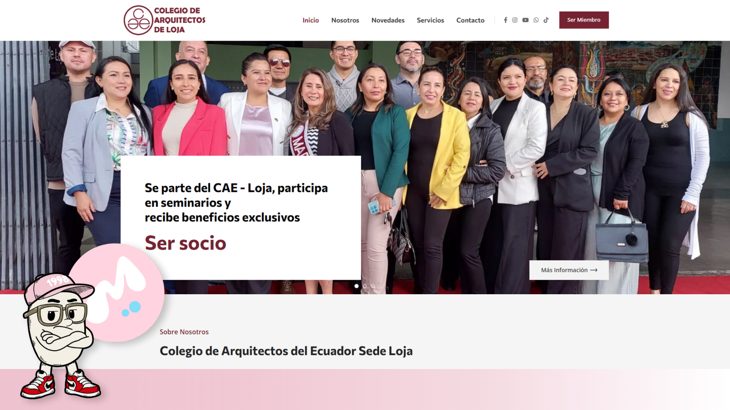Go to the Contacto page

470,20
